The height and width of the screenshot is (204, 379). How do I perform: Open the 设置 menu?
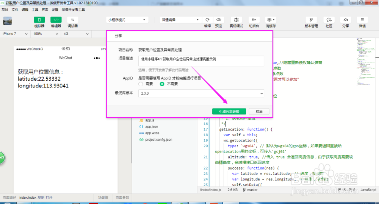55,10
